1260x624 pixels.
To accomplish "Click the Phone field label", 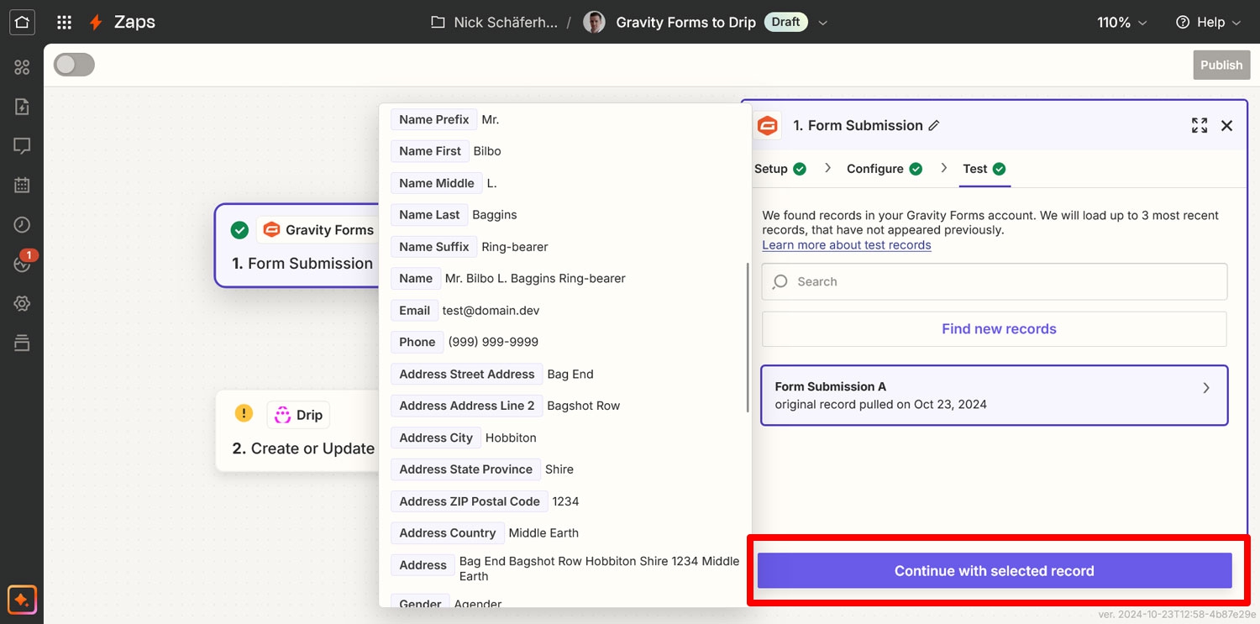I will (417, 342).
